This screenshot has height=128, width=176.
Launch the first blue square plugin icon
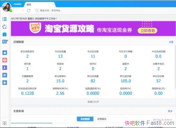5,53
